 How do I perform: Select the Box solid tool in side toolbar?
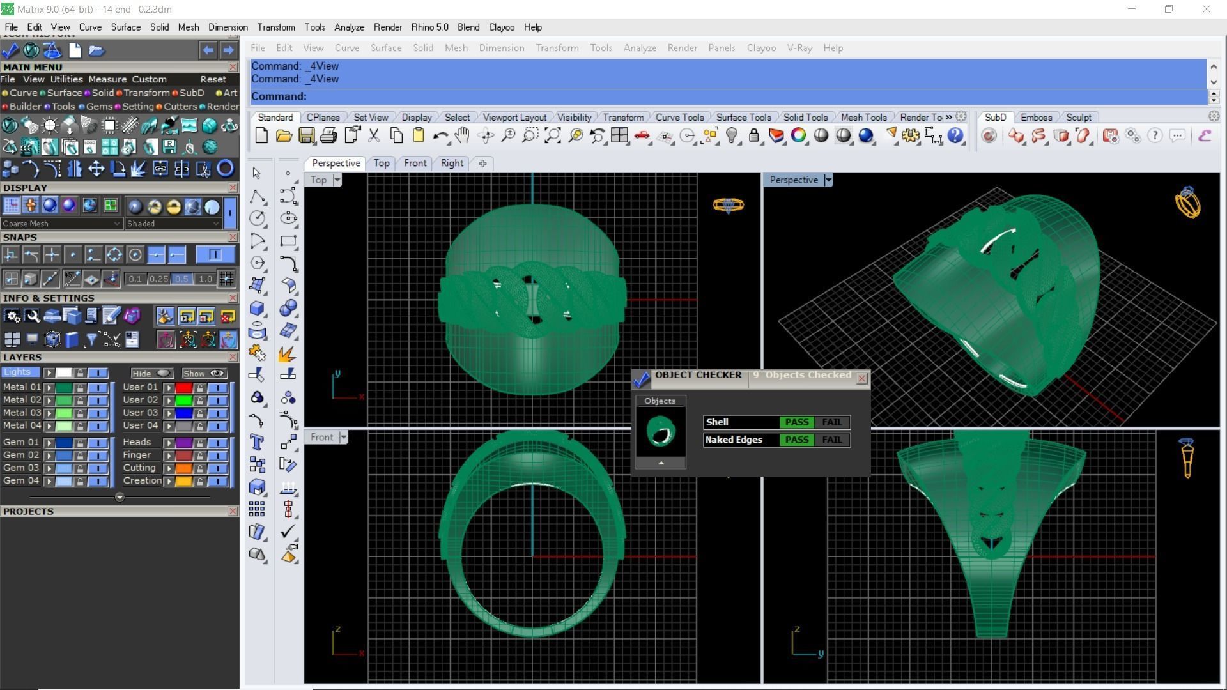[257, 308]
